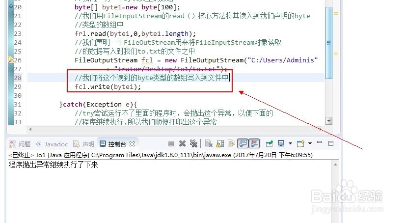This screenshot has width=406, height=223.
Task: Pin the console view
Action: click(270, 143)
